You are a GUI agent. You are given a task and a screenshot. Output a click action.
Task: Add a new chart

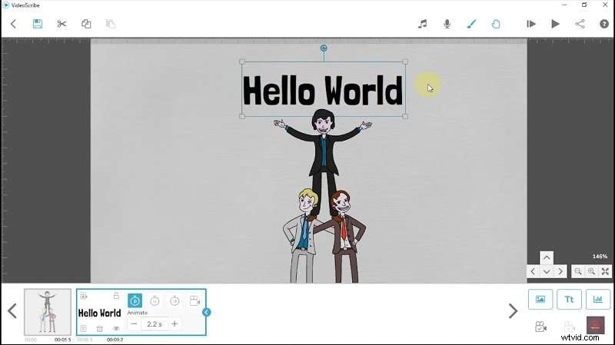tap(598, 300)
